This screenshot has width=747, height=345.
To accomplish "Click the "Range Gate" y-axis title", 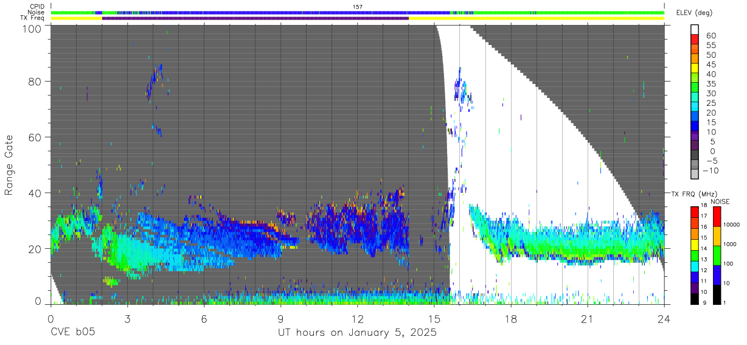I will [9, 165].
